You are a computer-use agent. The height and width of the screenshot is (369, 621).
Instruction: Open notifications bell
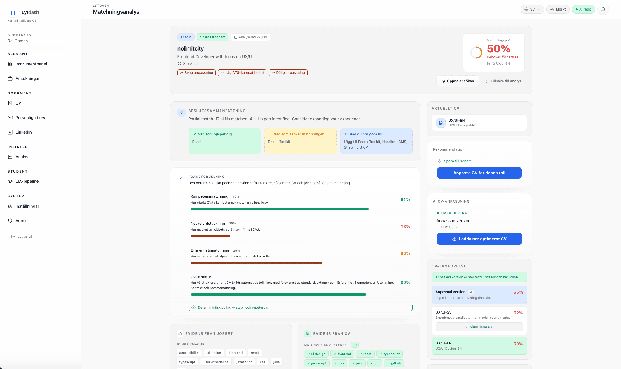(603, 9)
